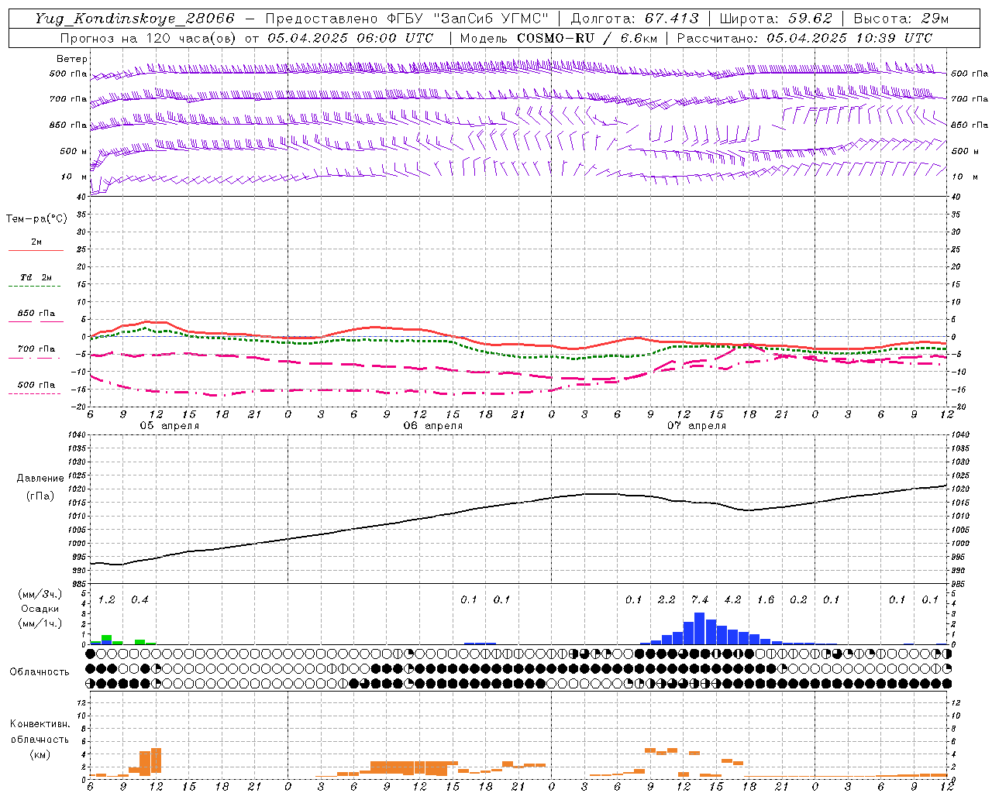Click the 0.4 three-hour precipitation value

point(139,599)
